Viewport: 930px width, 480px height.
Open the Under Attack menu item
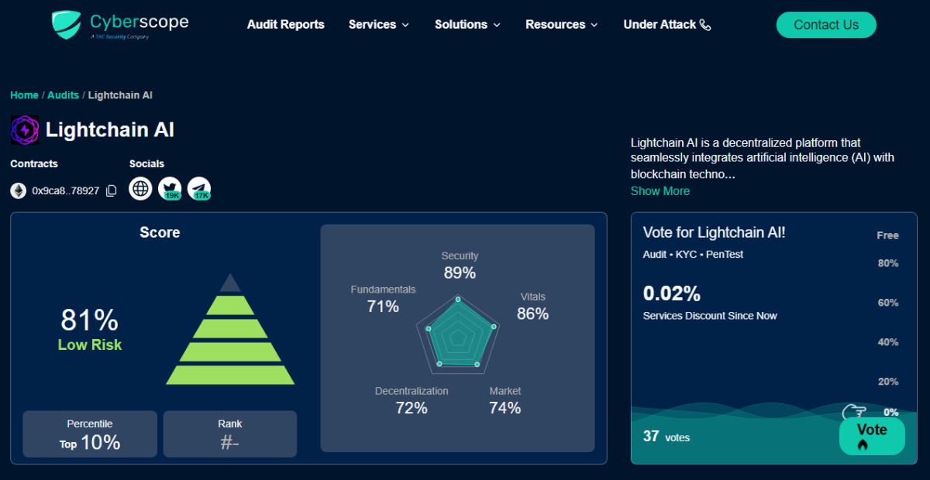tap(660, 24)
